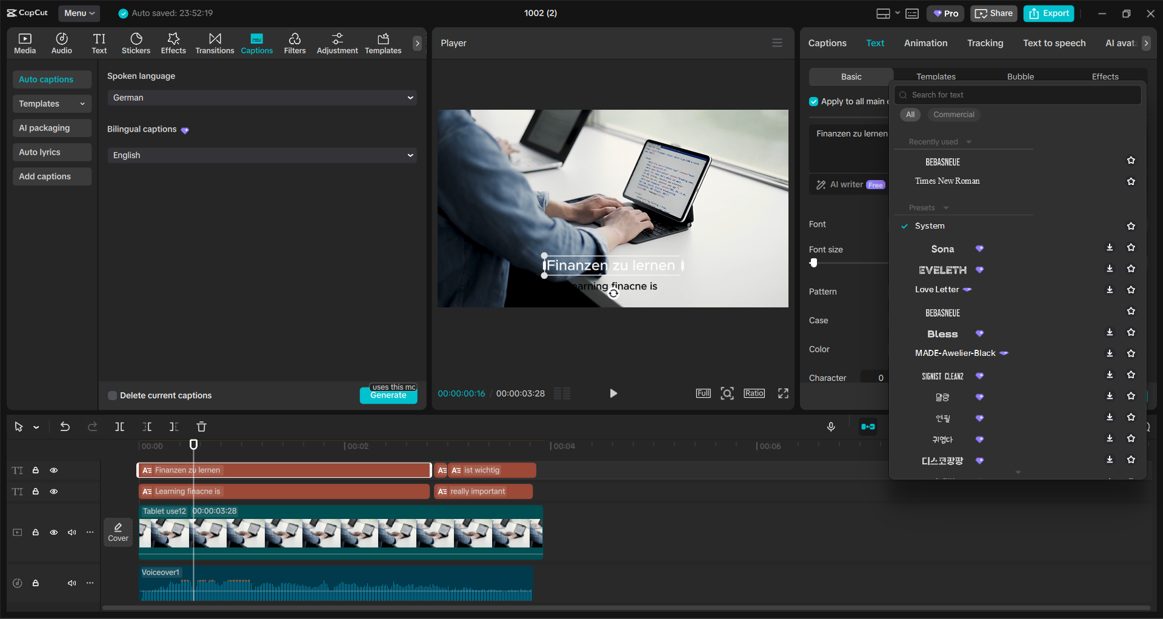
Task: Play the video preview
Action: tap(613, 393)
